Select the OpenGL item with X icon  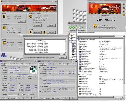tap(73, 55)
